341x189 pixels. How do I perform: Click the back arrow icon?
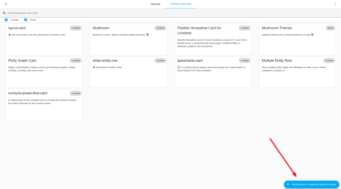click(6, 4)
